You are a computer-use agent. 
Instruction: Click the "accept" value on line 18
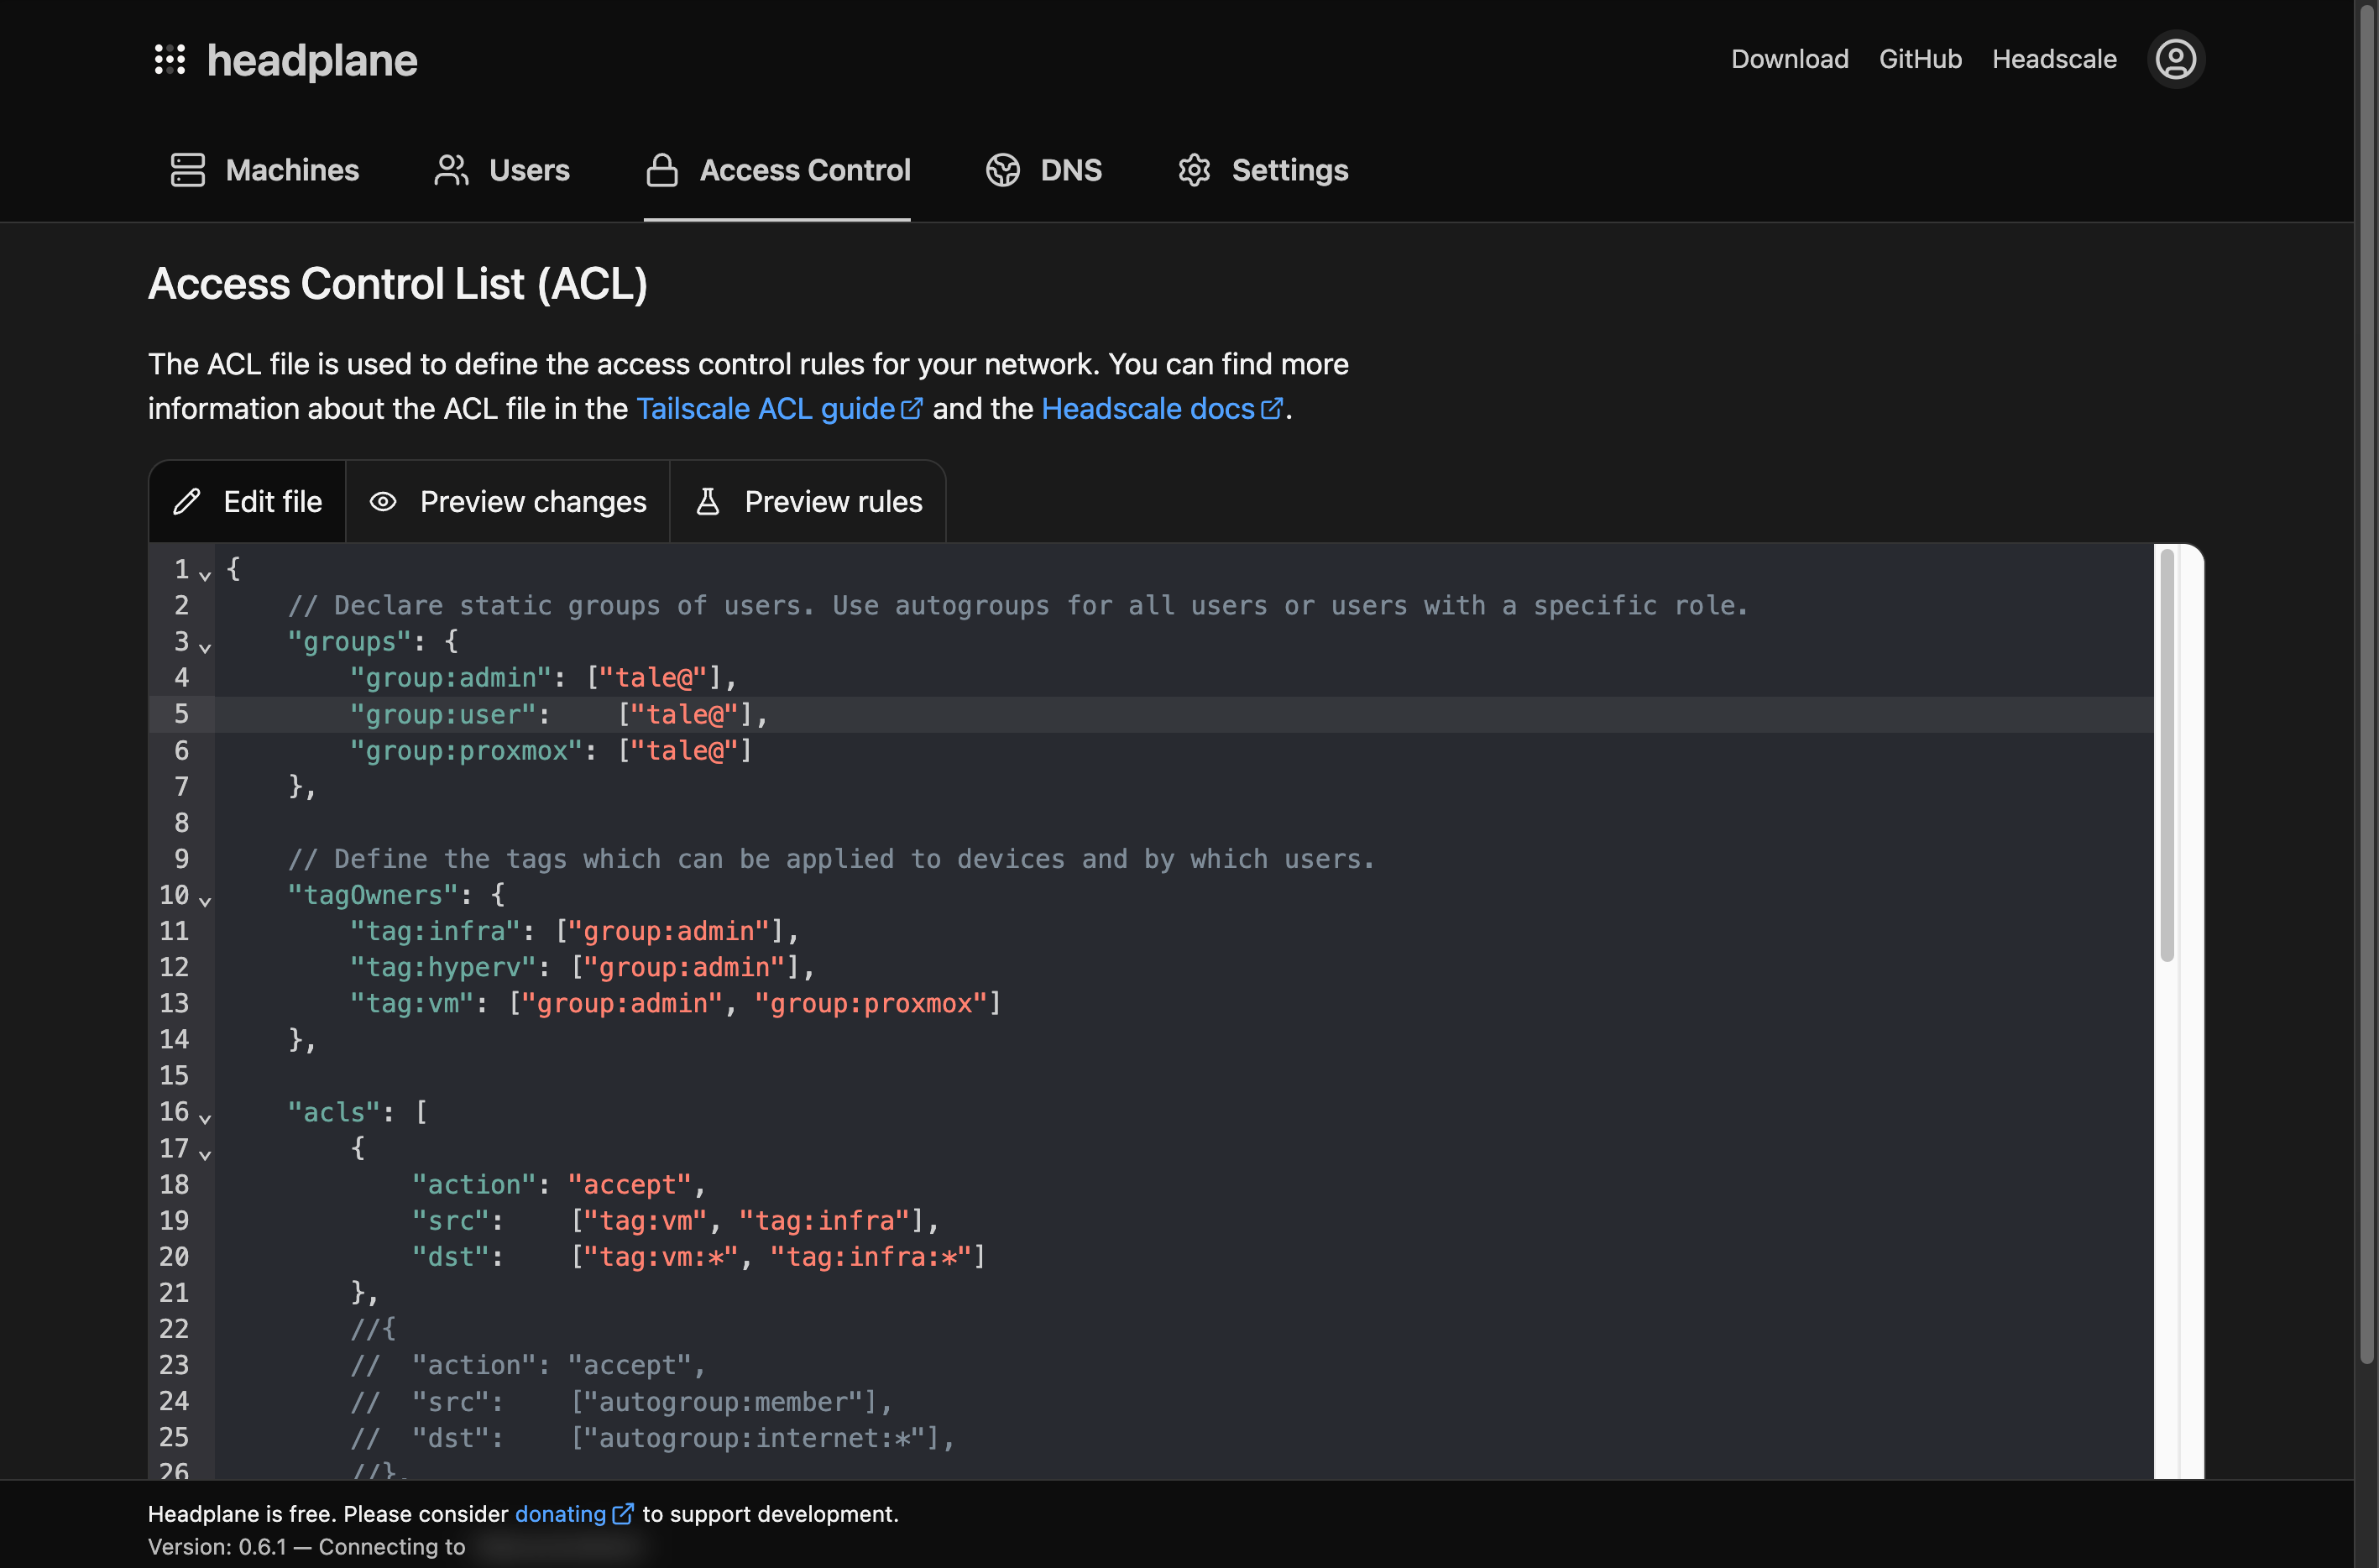point(630,1184)
